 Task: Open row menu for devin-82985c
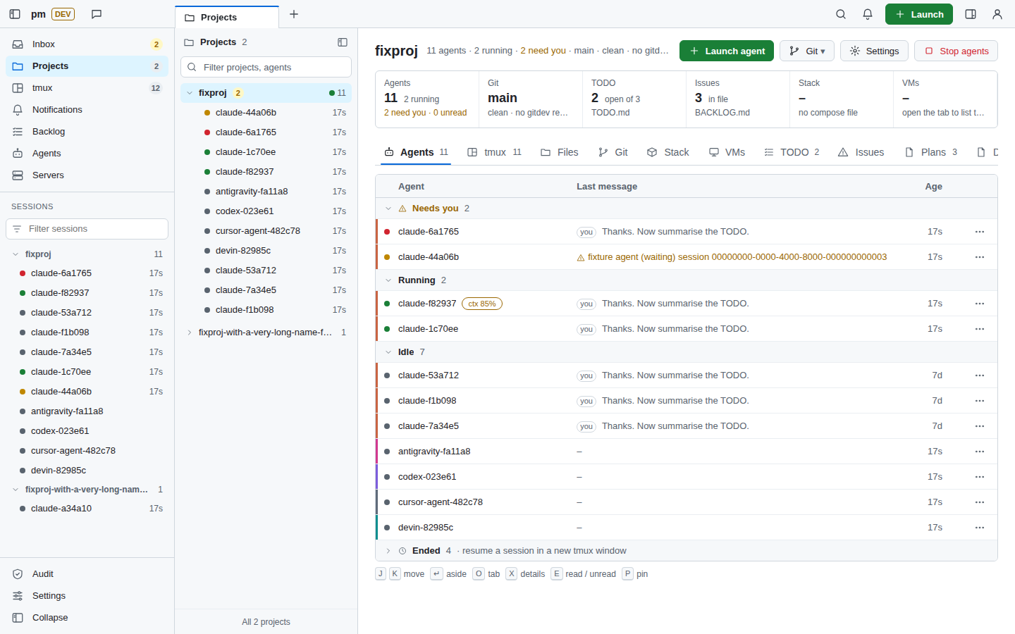point(980,528)
